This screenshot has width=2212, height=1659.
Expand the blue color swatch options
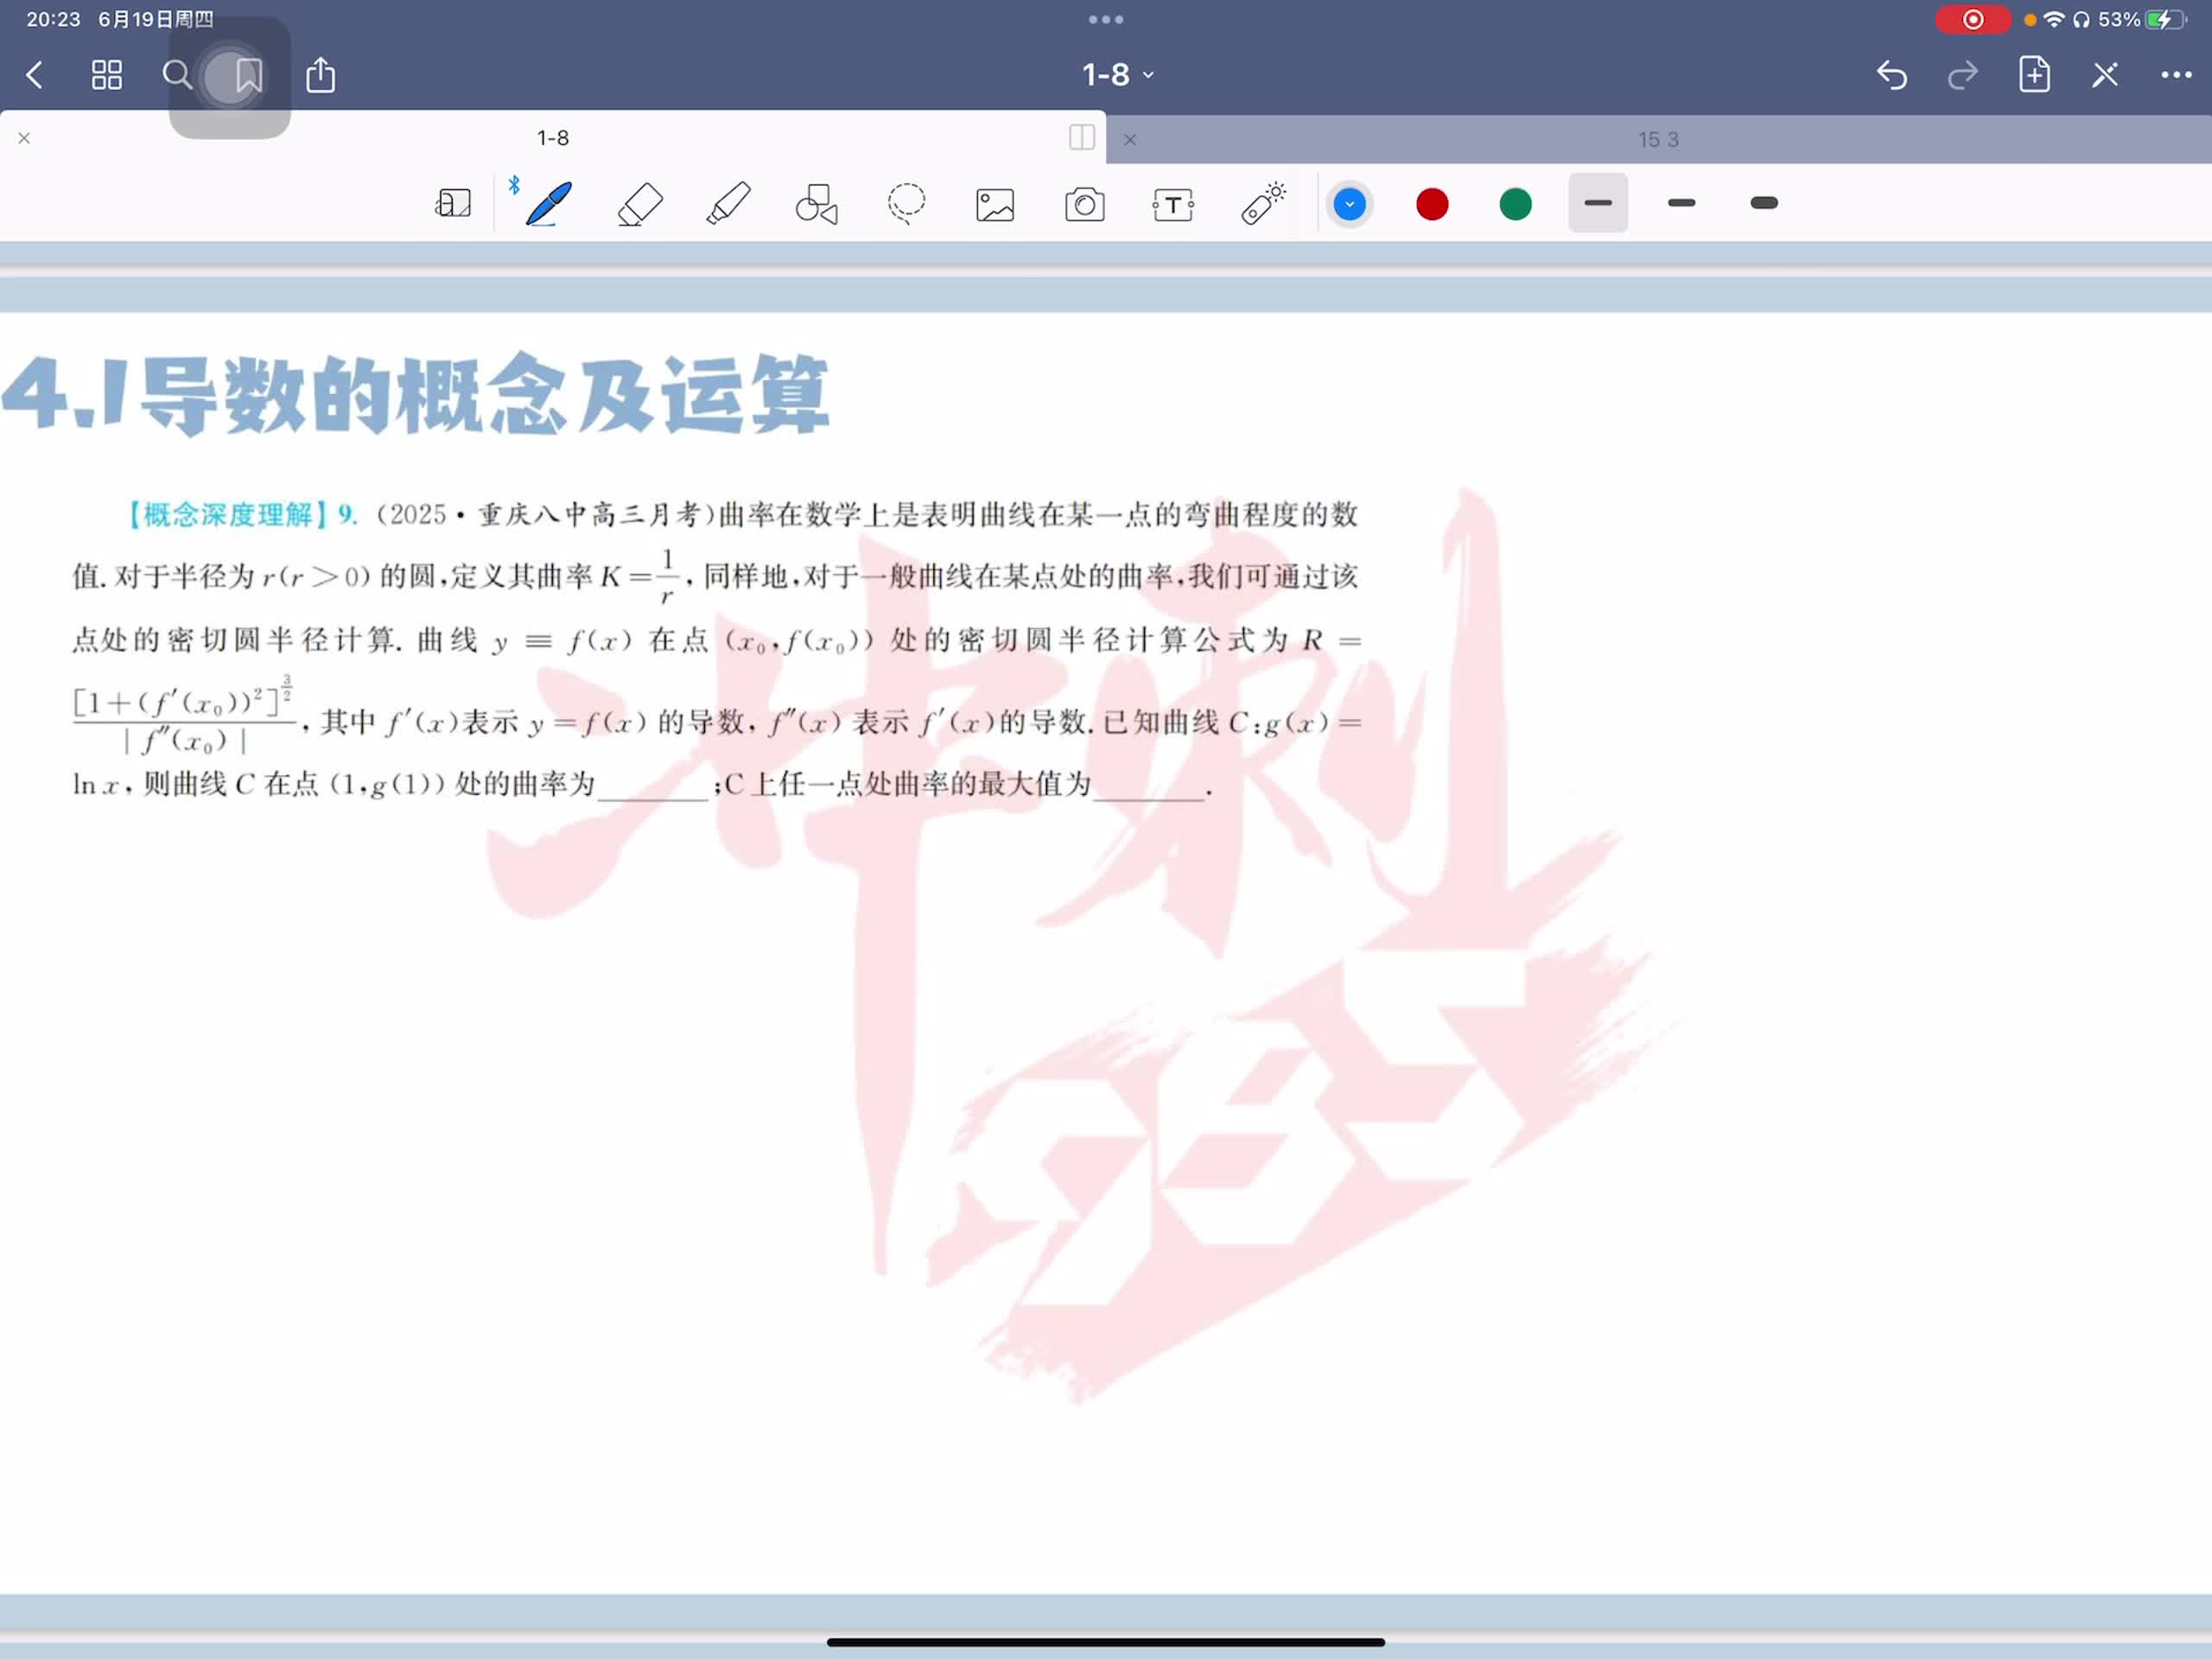point(1349,204)
